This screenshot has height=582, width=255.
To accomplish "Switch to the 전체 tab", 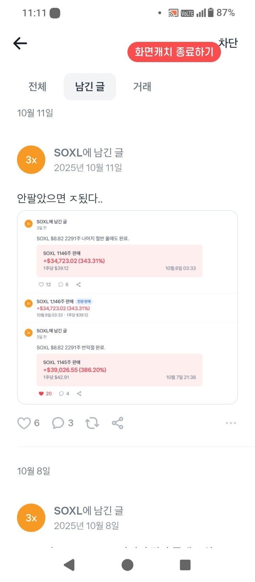I will (x=38, y=87).
